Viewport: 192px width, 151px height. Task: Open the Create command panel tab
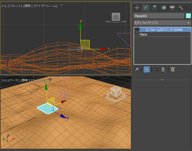click(x=137, y=8)
